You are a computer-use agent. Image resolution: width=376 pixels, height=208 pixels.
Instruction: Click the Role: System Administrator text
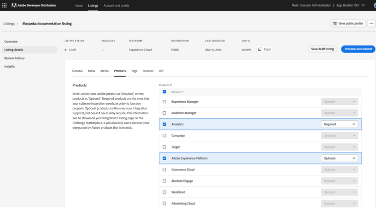(311, 6)
